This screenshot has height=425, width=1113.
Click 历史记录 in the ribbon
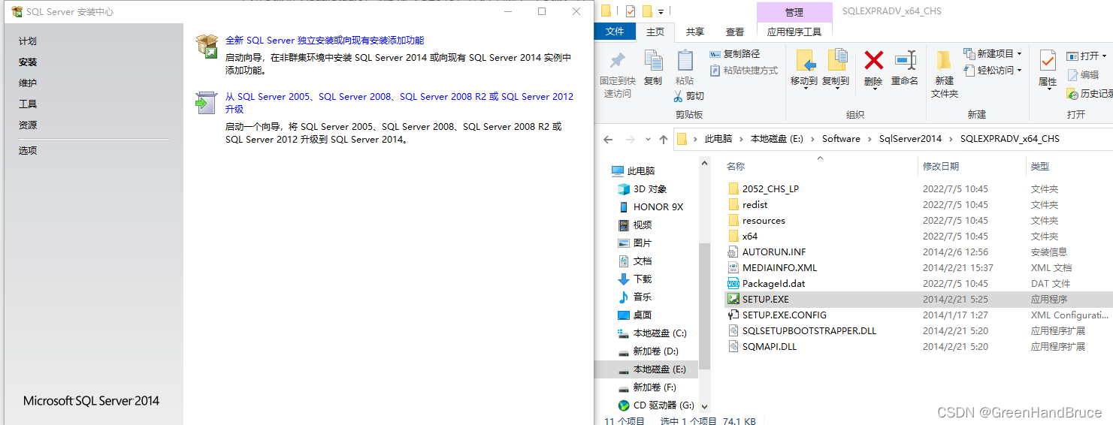(x=1090, y=94)
